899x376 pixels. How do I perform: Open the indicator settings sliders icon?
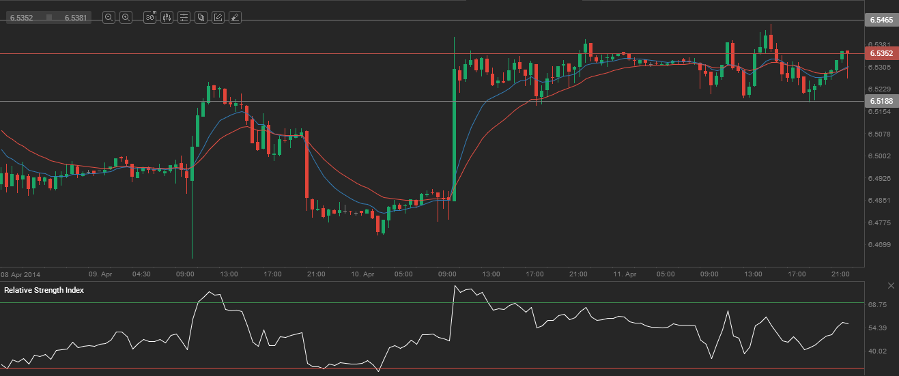184,18
